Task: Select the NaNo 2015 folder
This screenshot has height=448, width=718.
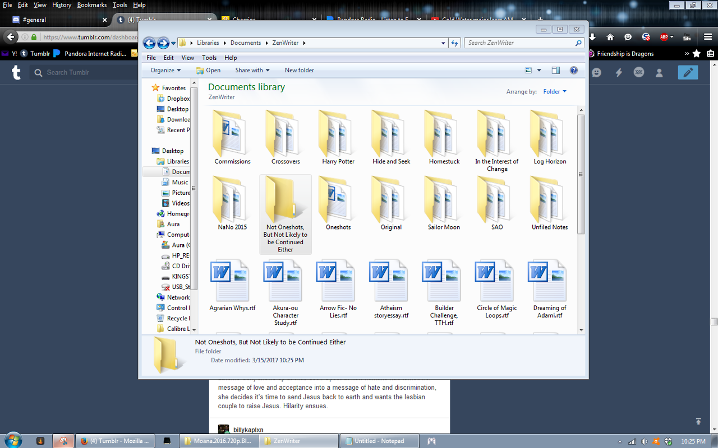Action: (x=232, y=203)
